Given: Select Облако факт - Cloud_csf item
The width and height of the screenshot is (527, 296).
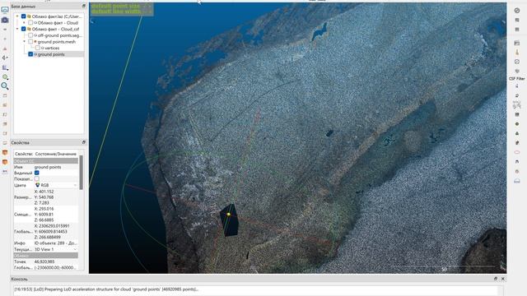Looking at the screenshot, I should click(x=55, y=29).
